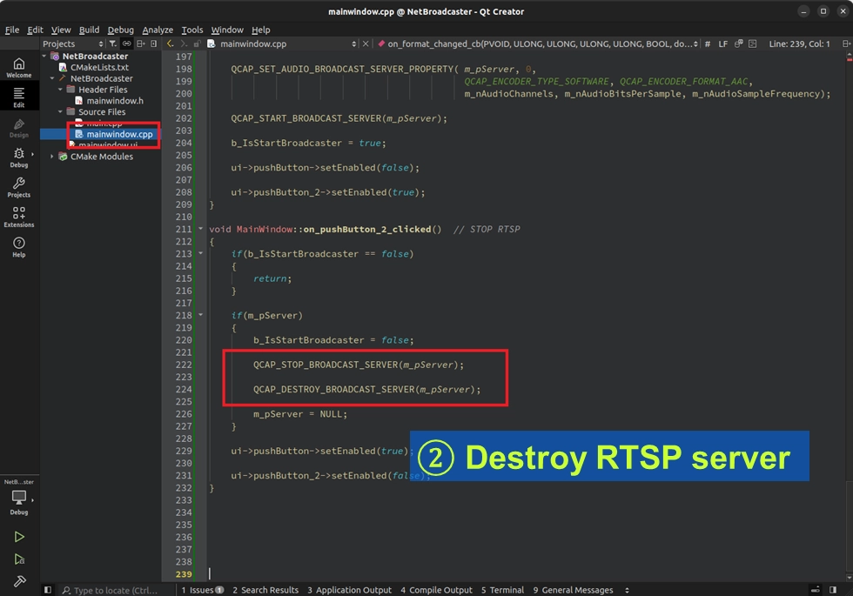Collapse the Source Files folder

coord(60,111)
